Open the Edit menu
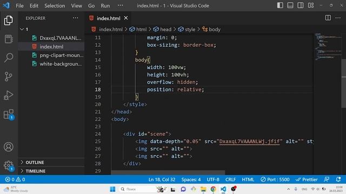The width and height of the screenshot is (346, 194). 34,6
